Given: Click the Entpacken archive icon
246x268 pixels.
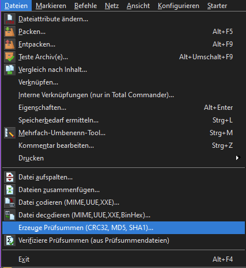Looking at the screenshot, I should 10,44.
